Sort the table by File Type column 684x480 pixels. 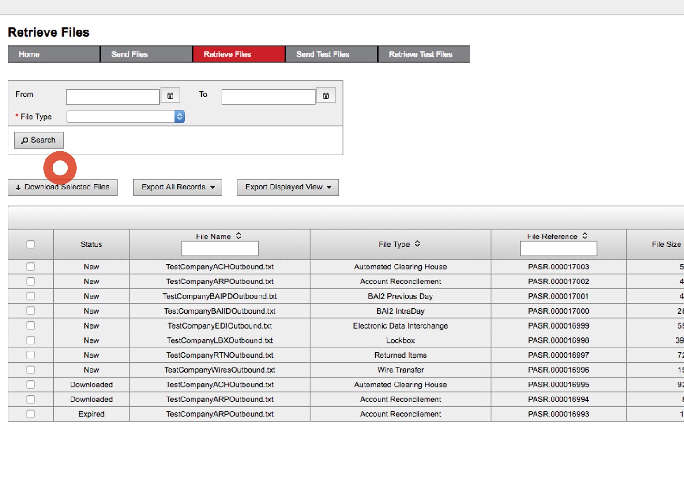tap(417, 244)
